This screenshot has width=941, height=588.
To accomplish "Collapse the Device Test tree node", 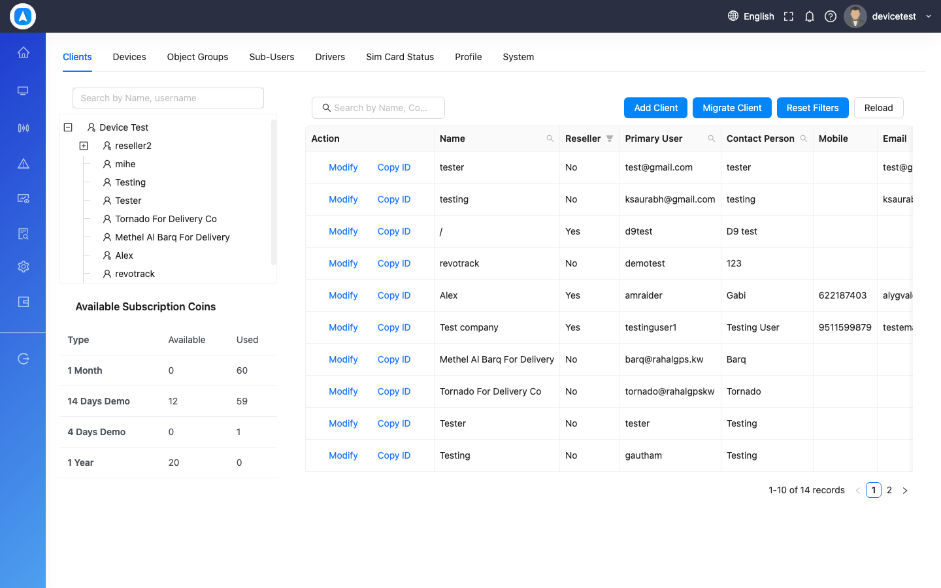I will click(68, 127).
